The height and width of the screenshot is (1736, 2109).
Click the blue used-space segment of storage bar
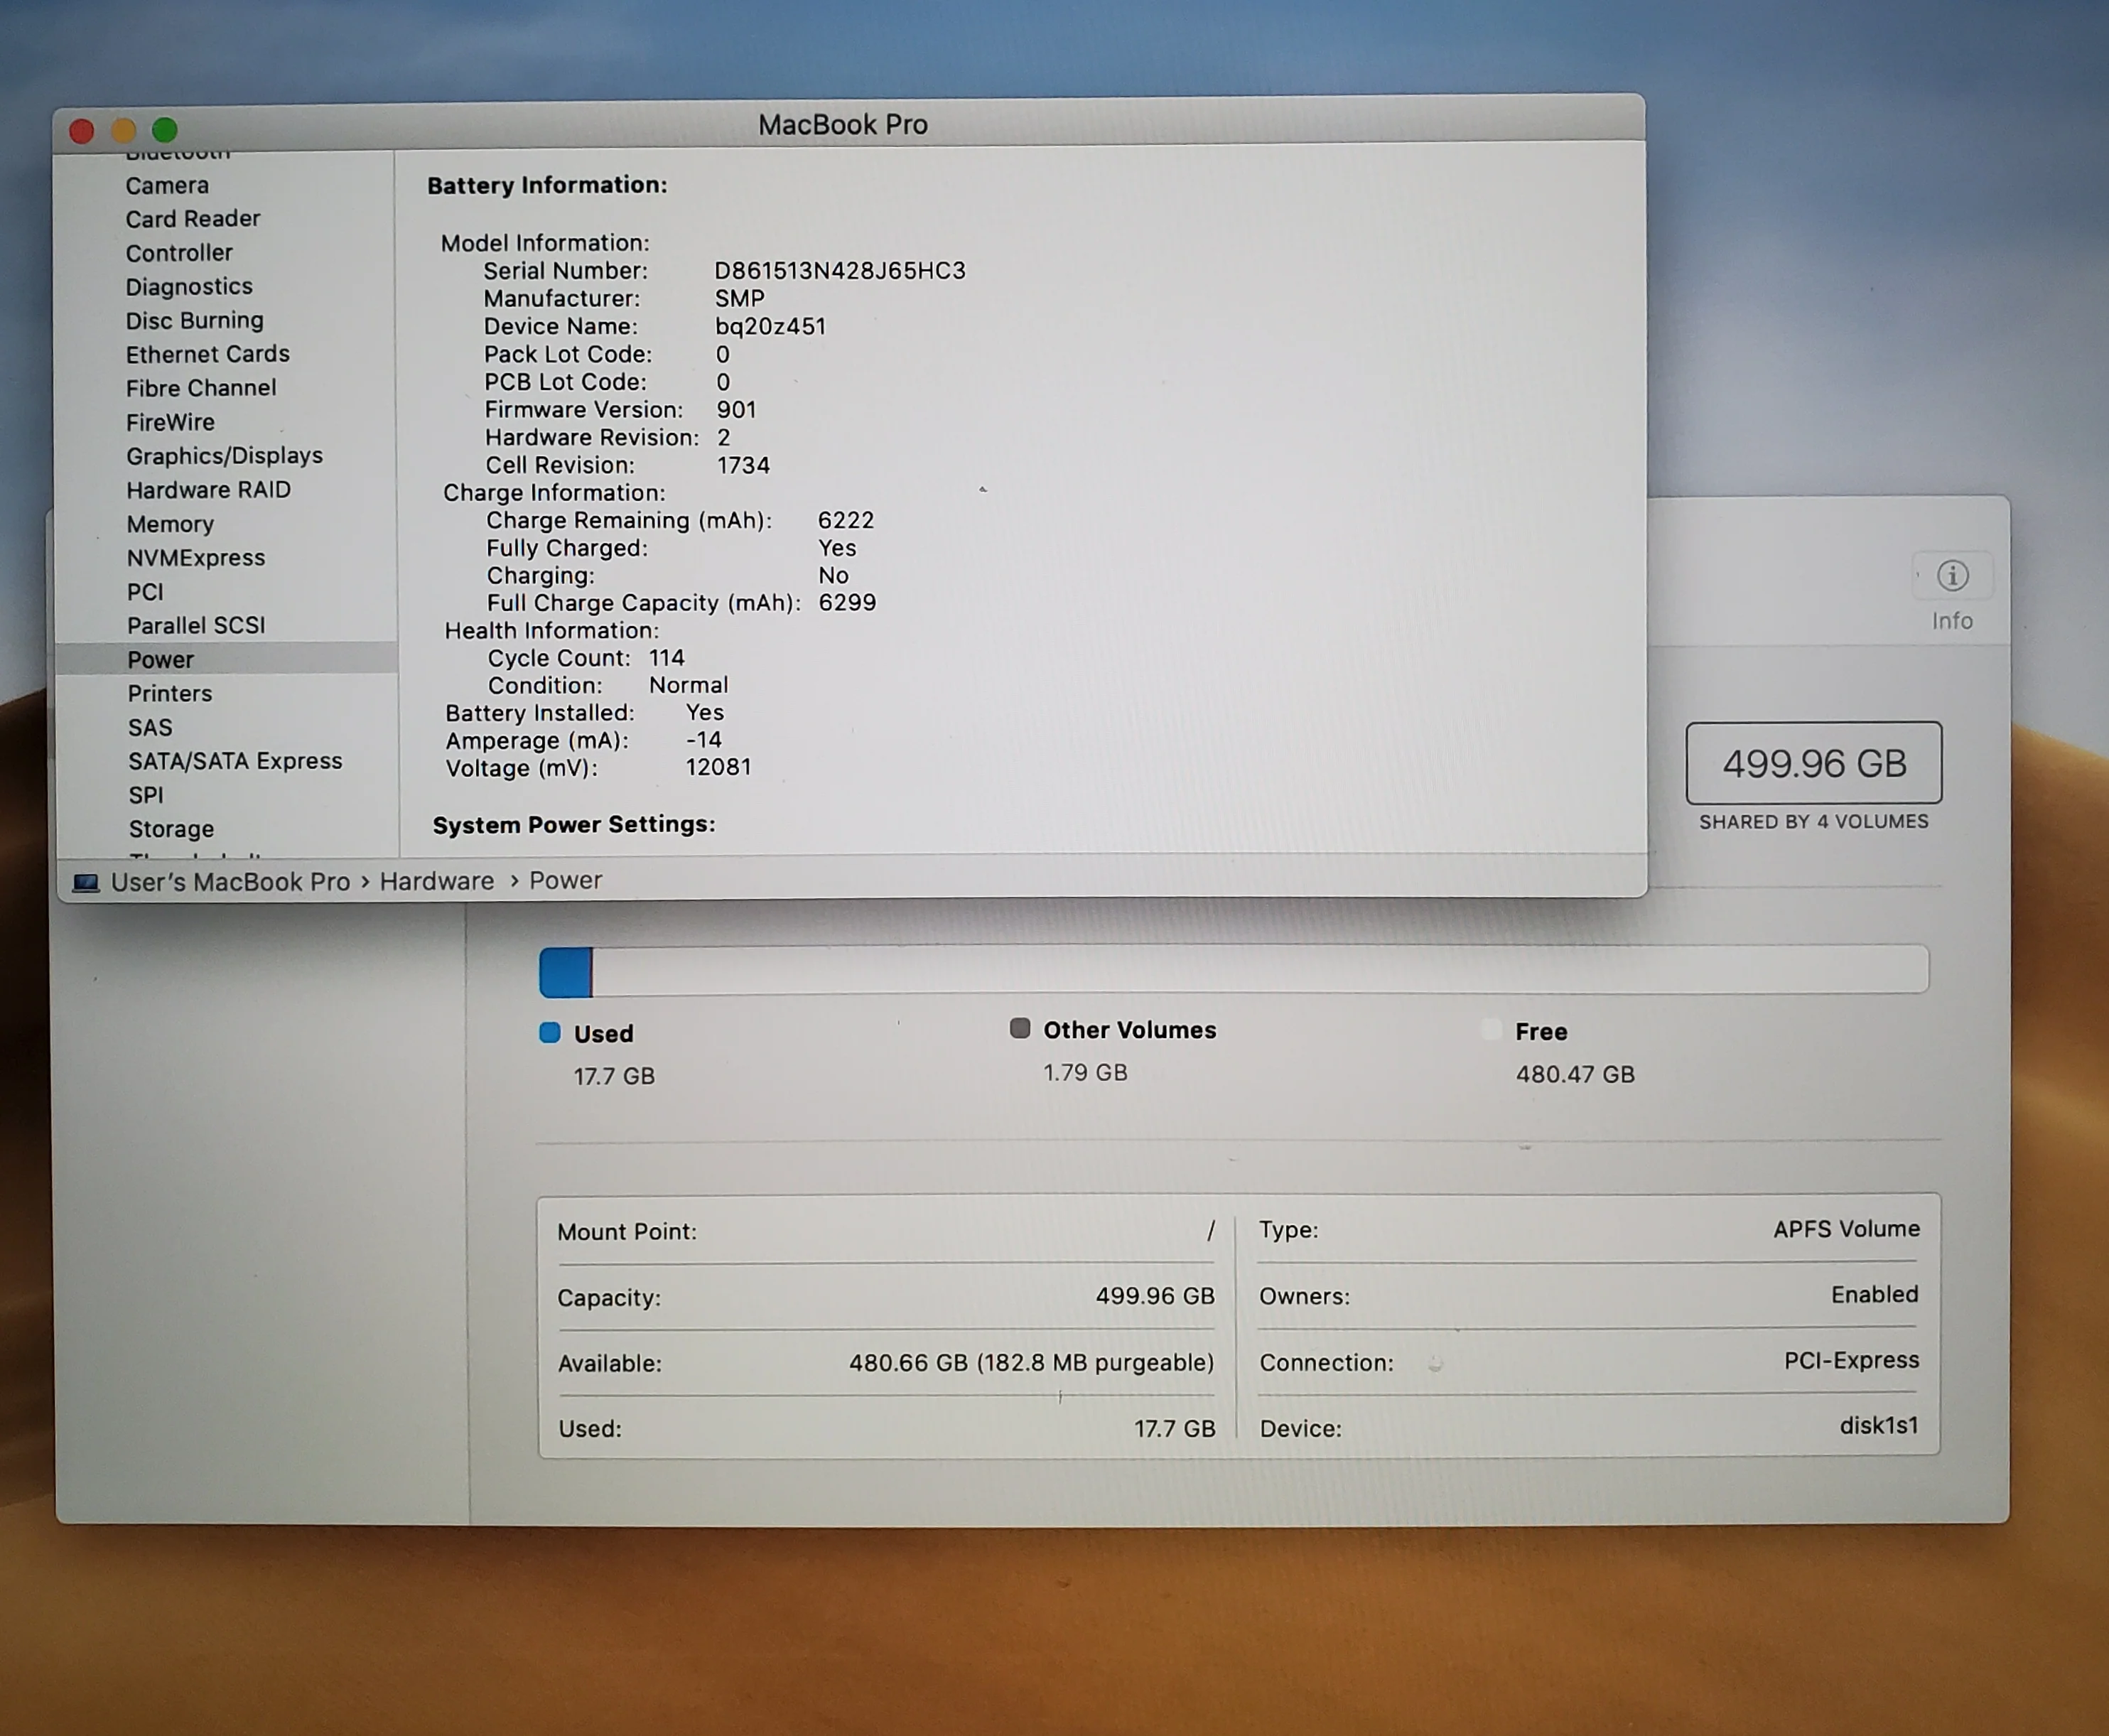coord(566,972)
